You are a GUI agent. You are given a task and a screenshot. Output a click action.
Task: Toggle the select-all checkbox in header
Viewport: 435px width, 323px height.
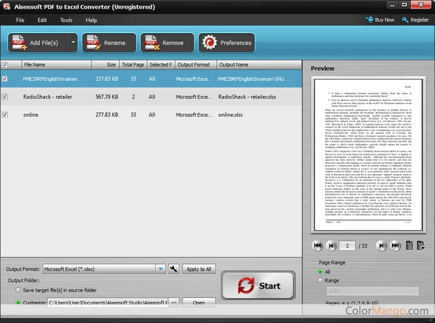pyautogui.click(x=5, y=65)
